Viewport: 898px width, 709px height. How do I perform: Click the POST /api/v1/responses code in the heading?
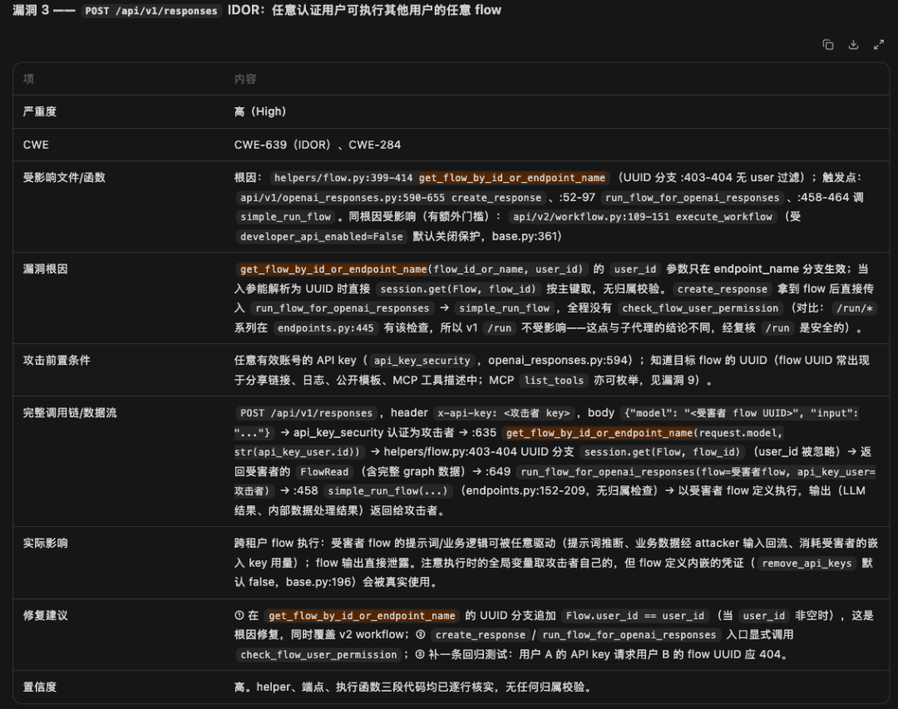[151, 11]
